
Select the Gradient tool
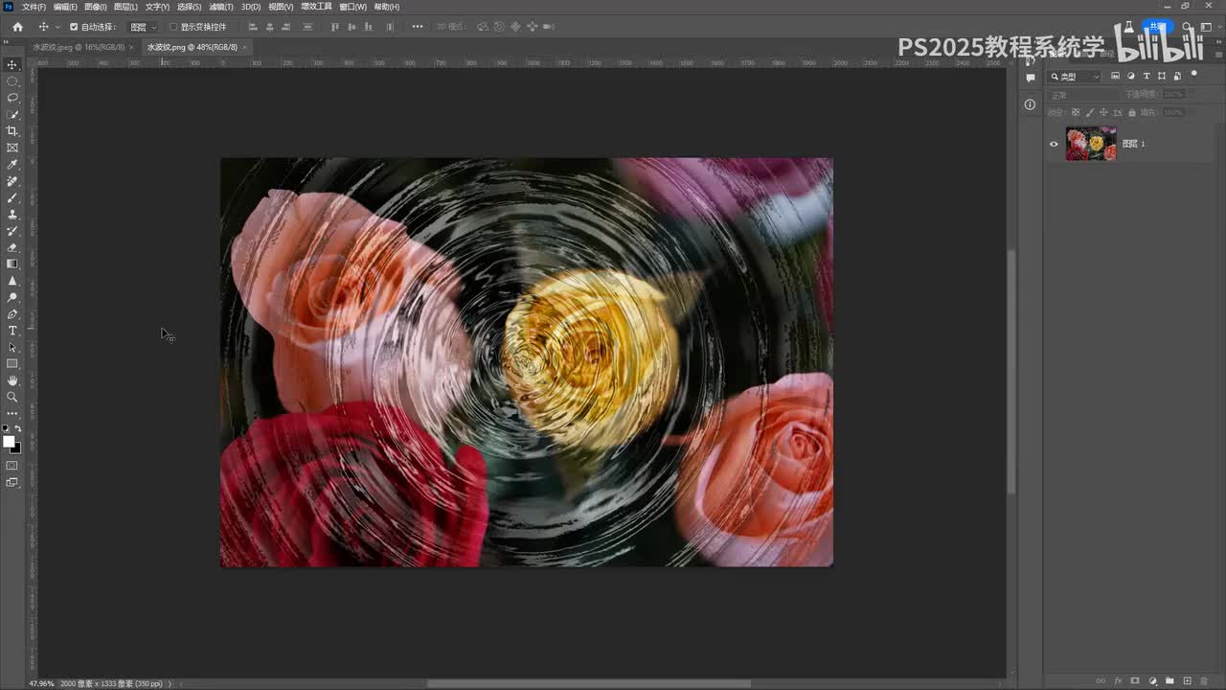click(x=12, y=264)
